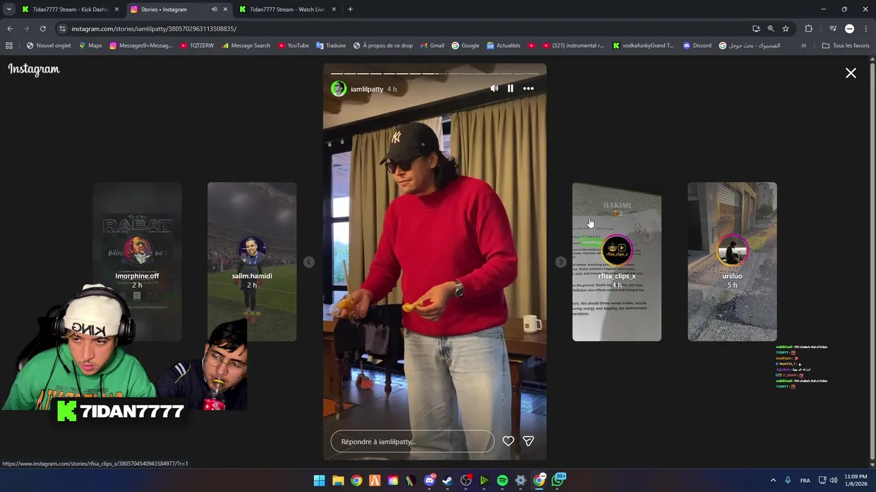Open the browser extensions menu

(x=808, y=29)
